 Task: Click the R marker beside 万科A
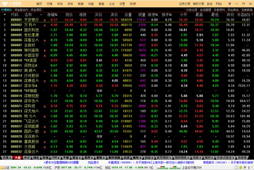point(45,26)
